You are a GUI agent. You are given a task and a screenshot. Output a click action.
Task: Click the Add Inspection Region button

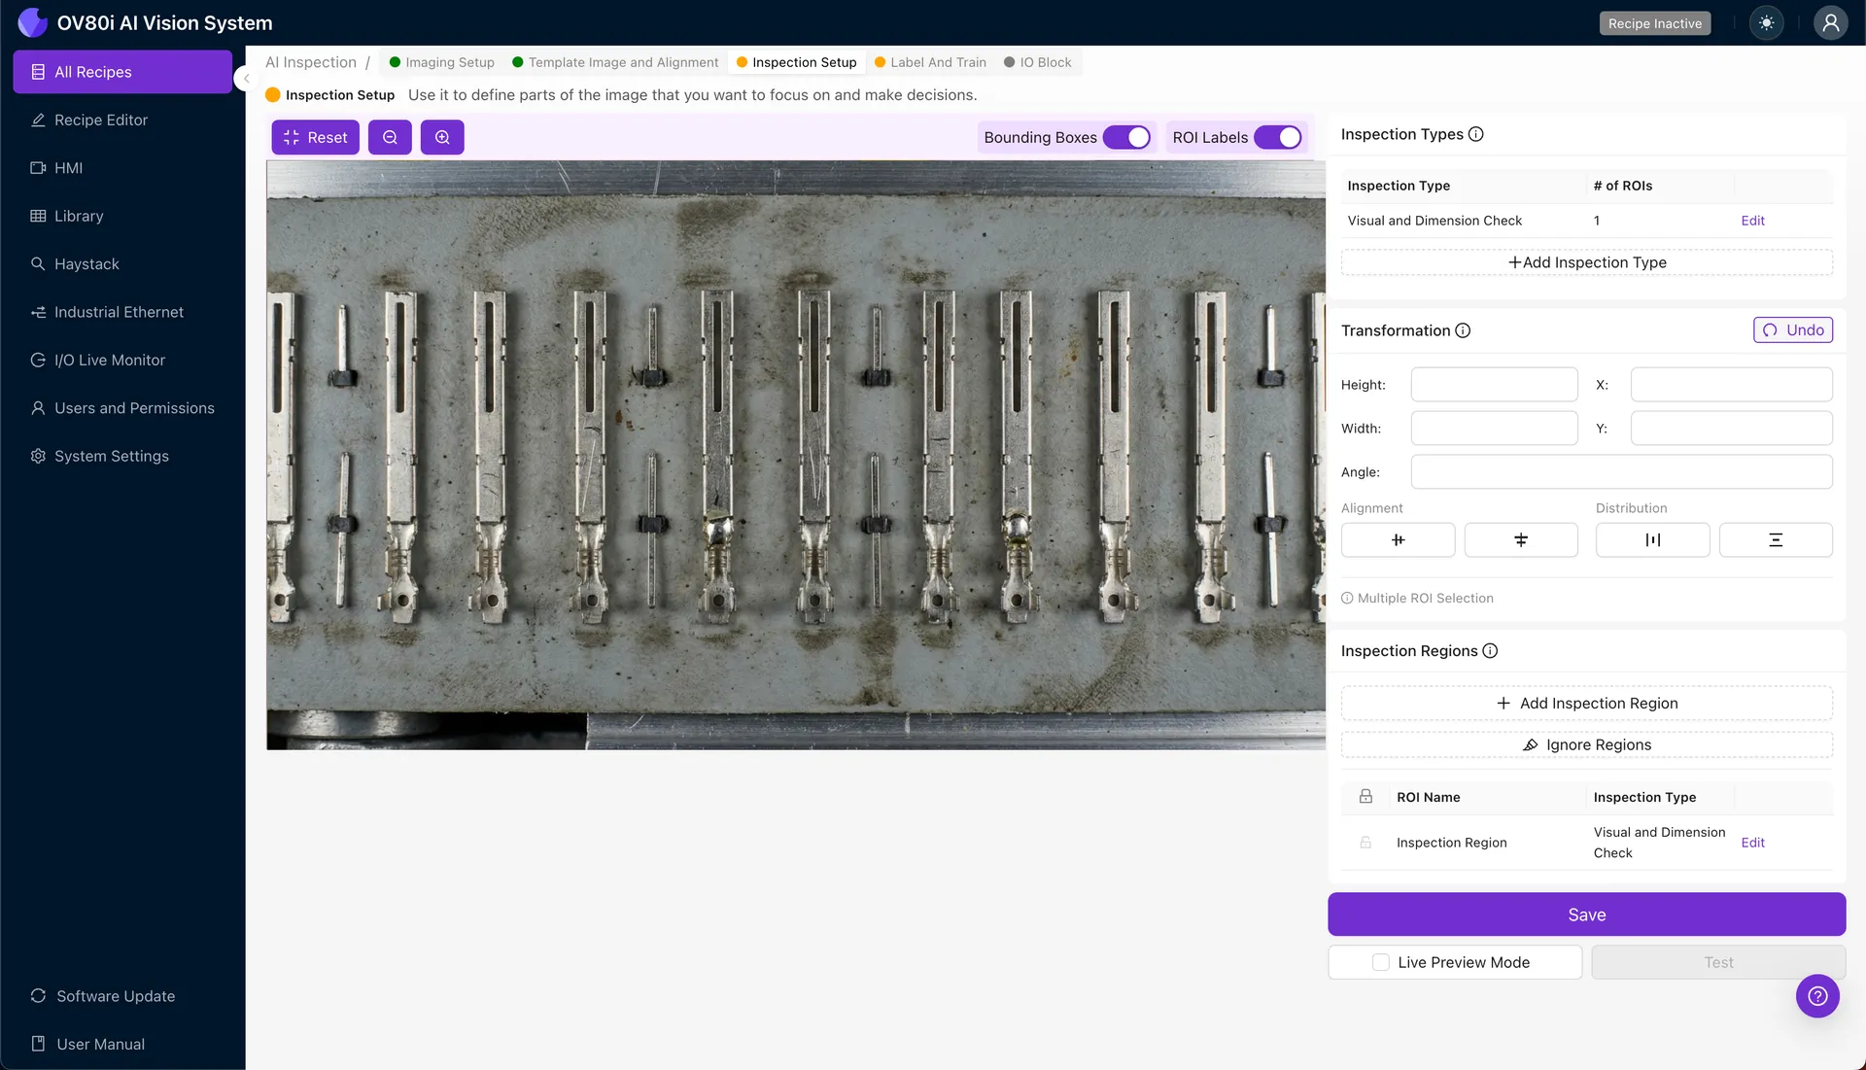tap(1586, 703)
